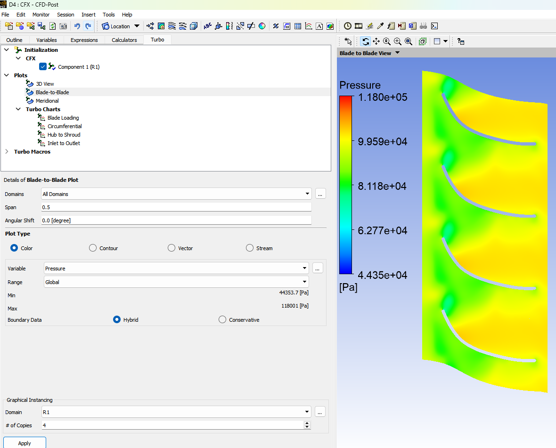Expand the Turbo Macros tree node
The height and width of the screenshot is (448, 556).
[x=7, y=152]
